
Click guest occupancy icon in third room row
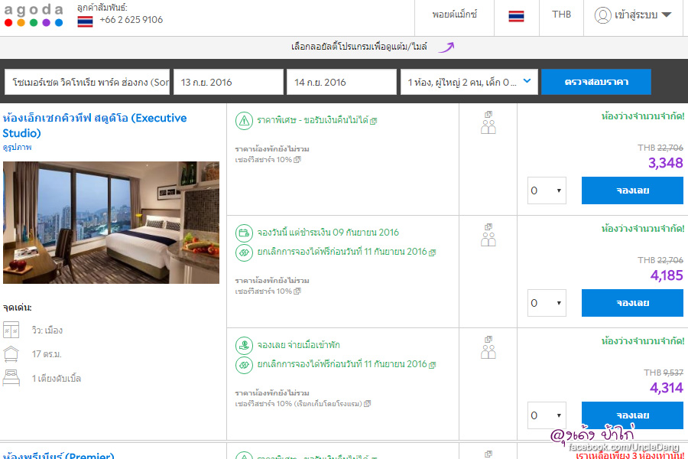tap(488, 347)
